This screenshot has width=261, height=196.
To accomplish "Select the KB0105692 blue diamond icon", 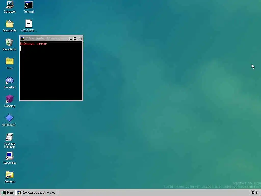I will coord(9,120).
